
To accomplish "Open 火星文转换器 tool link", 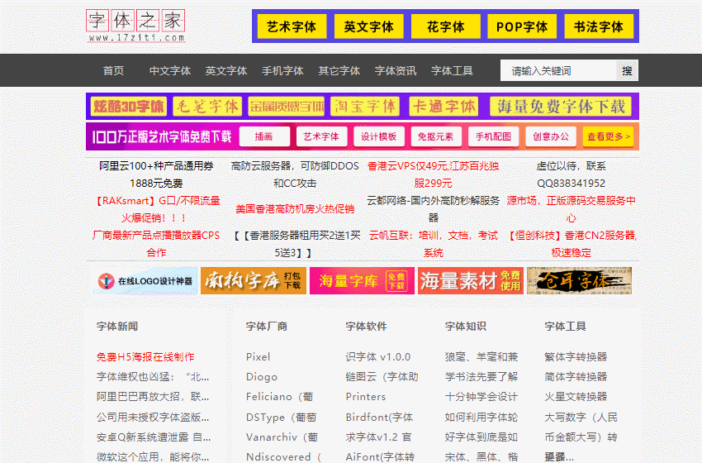I will pos(576,397).
